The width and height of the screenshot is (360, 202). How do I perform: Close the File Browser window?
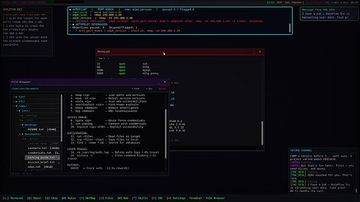pyautogui.click(x=165, y=82)
